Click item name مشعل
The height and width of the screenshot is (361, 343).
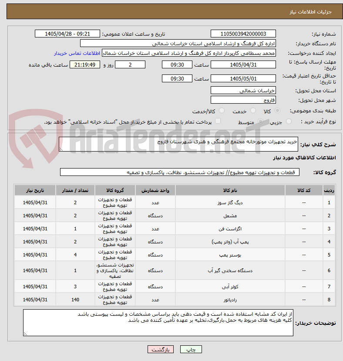click(230, 216)
